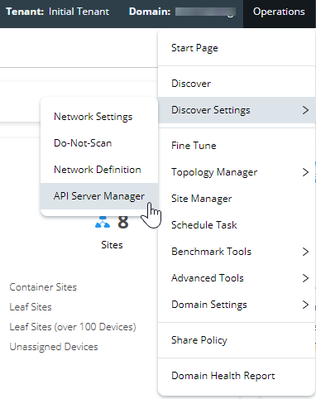Screen dimensions: 316x399
Task: Open the Operations menu
Action: pos(279,12)
